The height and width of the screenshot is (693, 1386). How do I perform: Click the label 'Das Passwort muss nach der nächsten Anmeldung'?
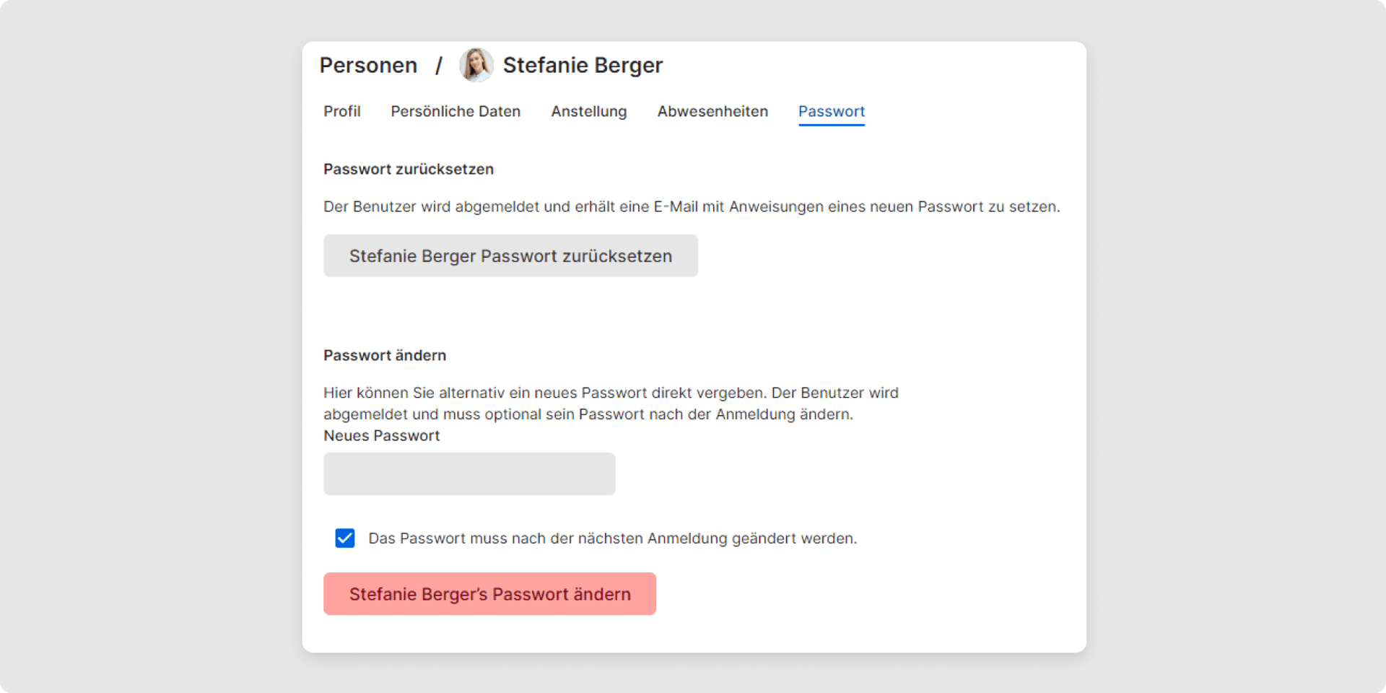pyautogui.click(x=612, y=539)
